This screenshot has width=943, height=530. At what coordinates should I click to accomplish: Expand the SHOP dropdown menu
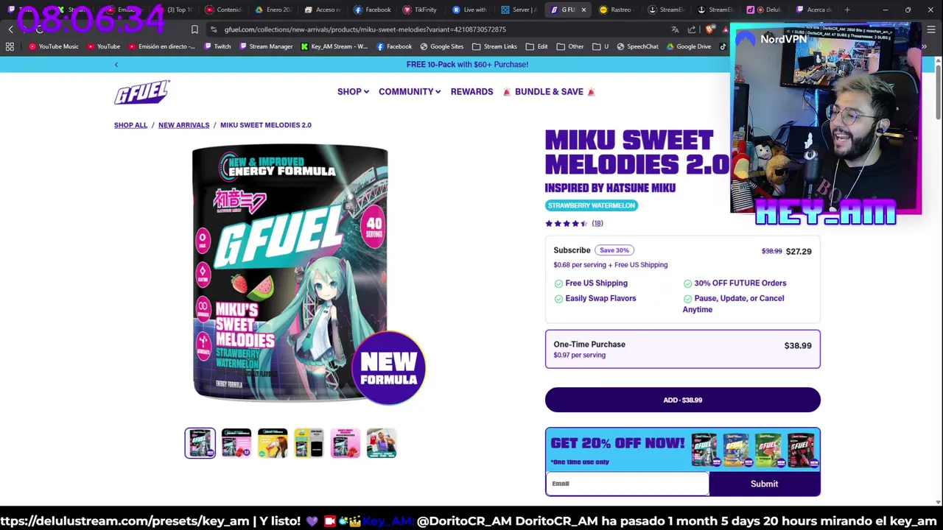pyautogui.click(x=353, y=92)
